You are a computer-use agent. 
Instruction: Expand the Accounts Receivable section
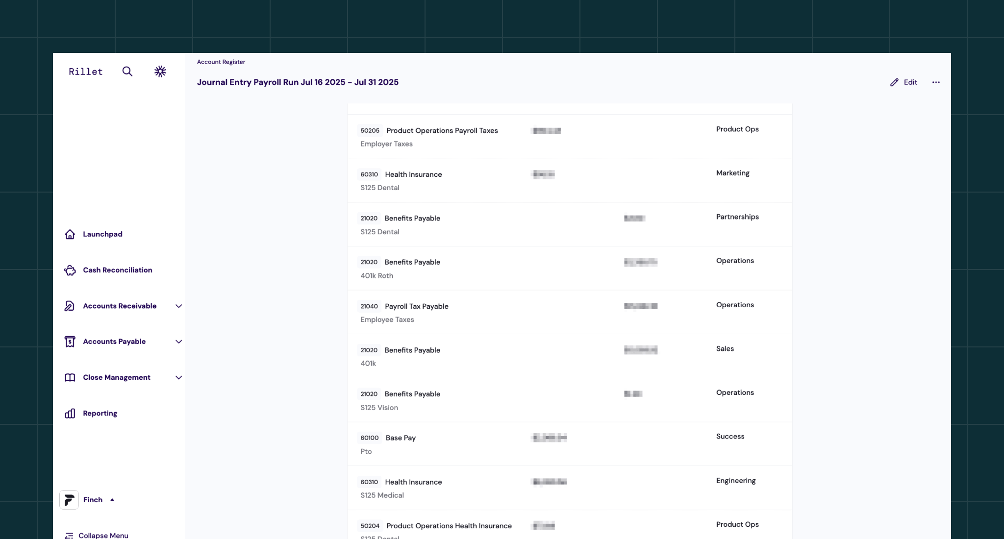click(x=178, y=306)
